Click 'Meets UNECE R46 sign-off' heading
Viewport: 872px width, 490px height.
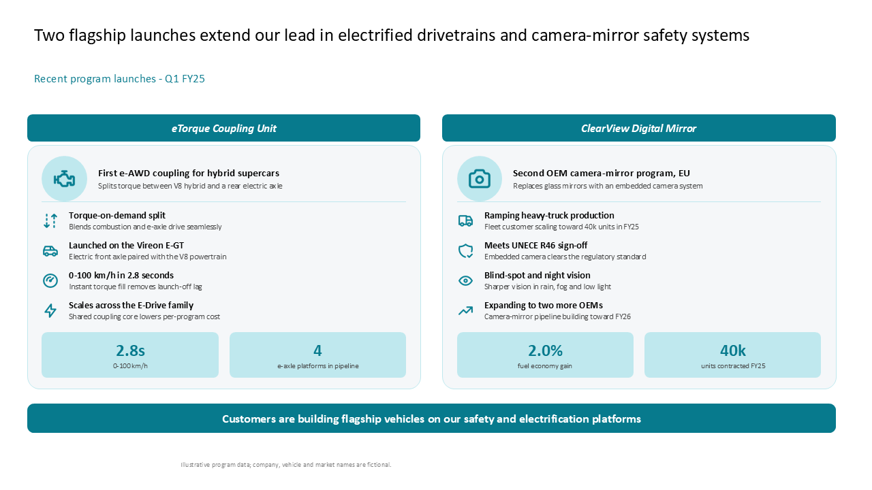point(535,245)
